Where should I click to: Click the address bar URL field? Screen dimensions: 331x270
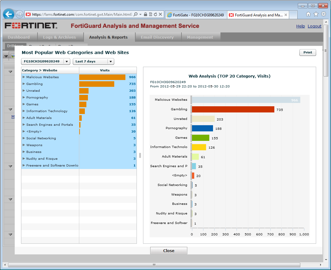point(82,14)
